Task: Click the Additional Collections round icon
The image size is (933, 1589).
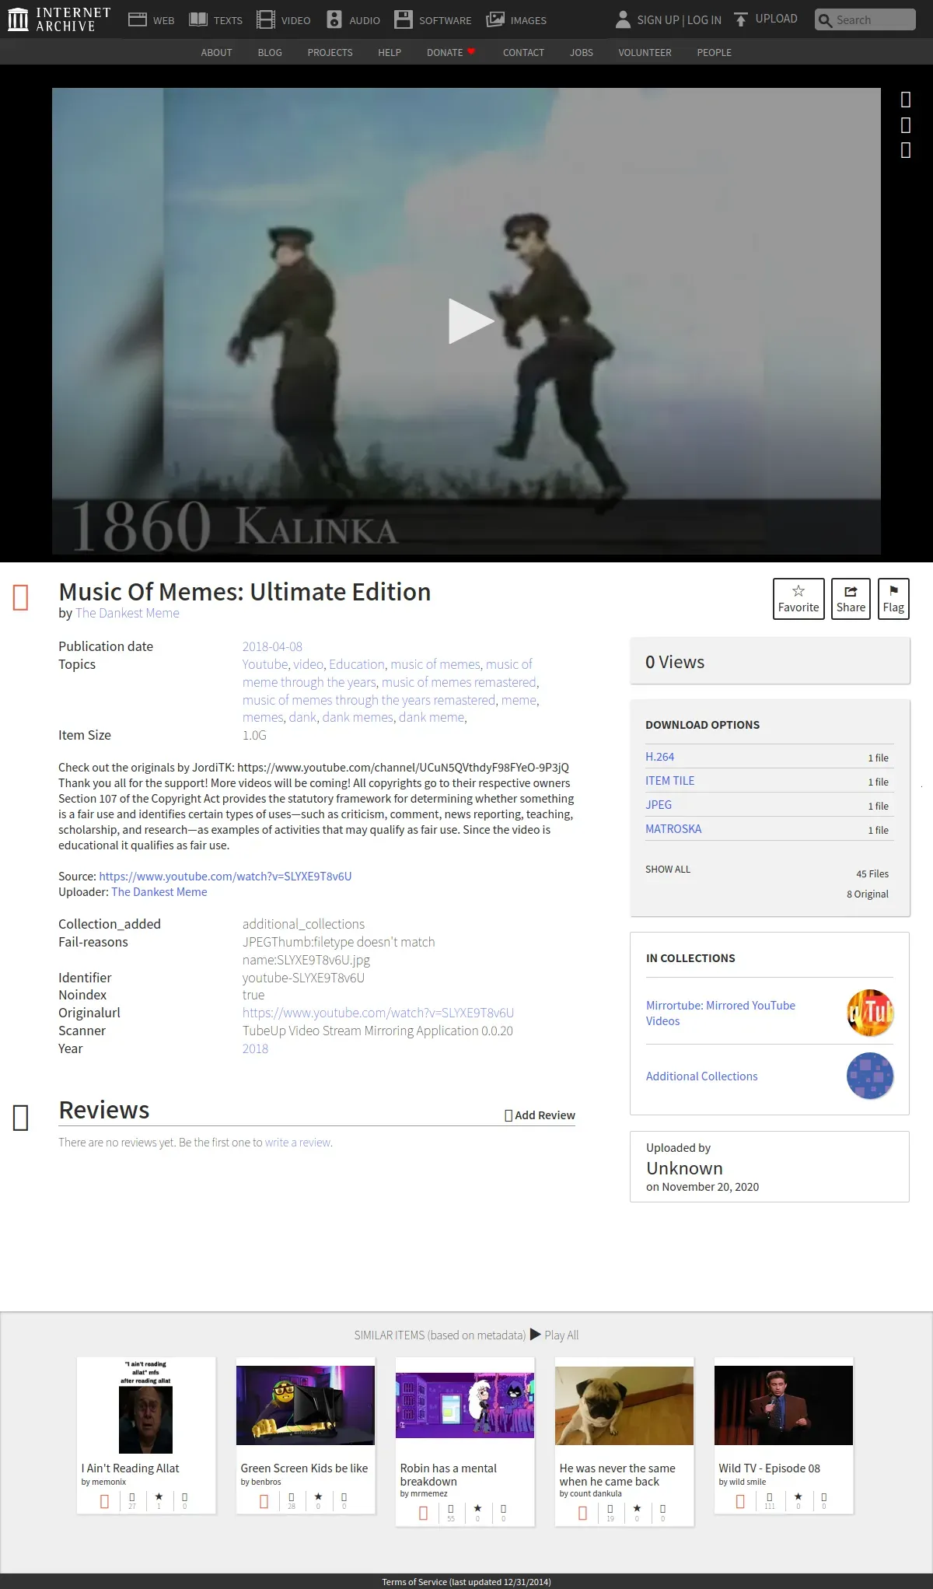Action: 870,1076
